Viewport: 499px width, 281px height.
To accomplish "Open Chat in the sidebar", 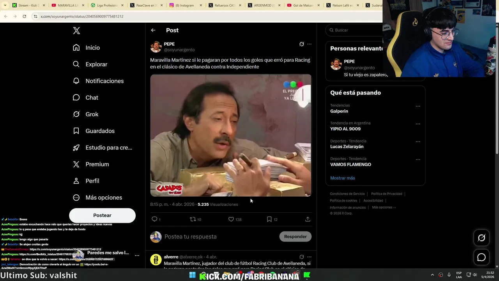I will click(x=85, y=98).
